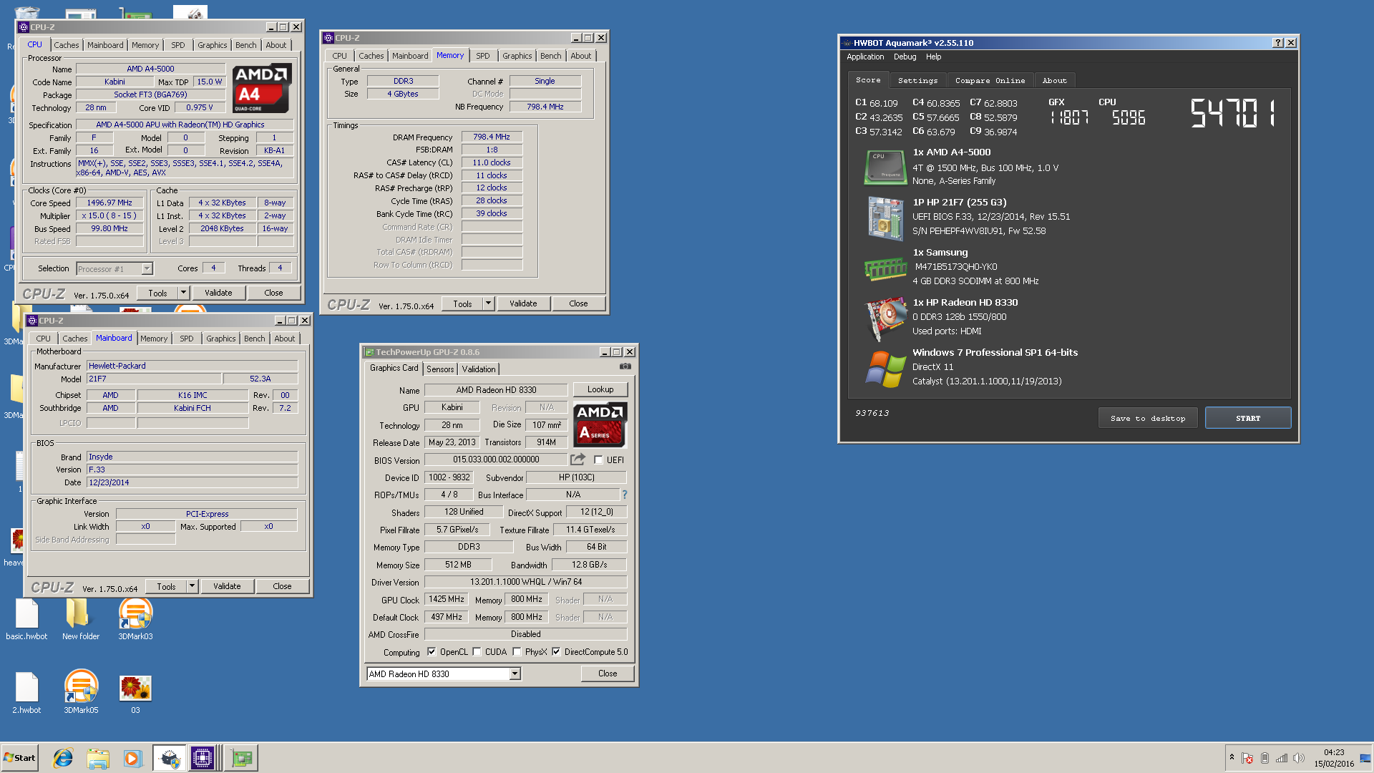Viewport: 1374px width, 773px height.
Task: Open the 3DMark03 desktop shortcut
Action: [135, 620]
